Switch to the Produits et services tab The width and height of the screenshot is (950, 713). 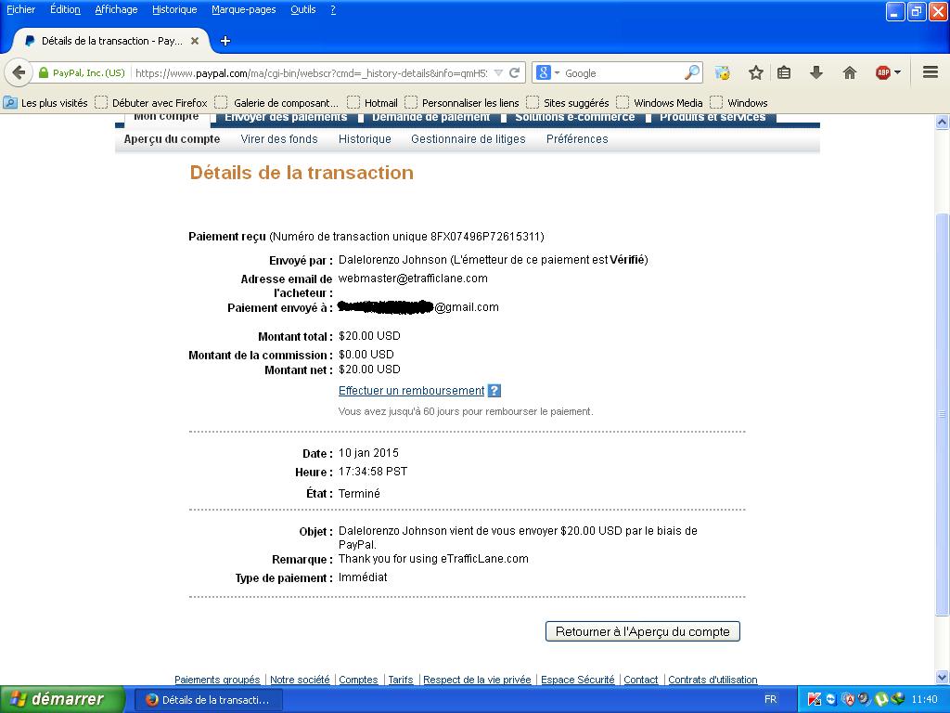point(712,117)
